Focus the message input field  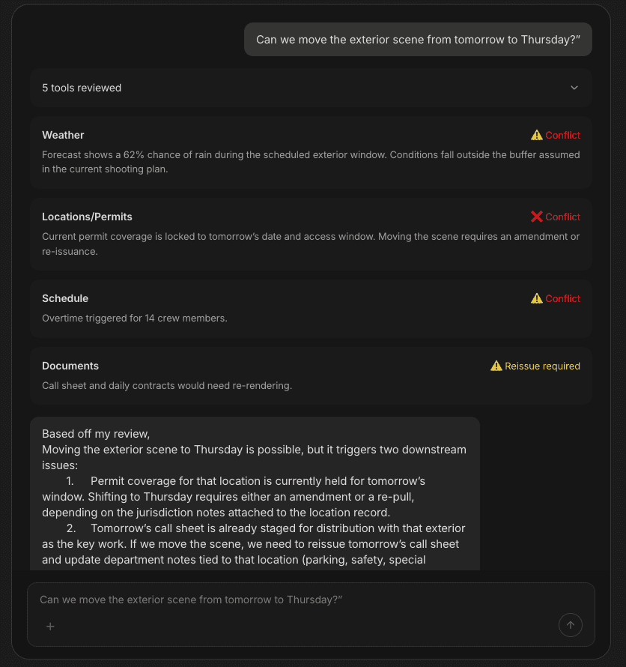click(x=311, y=615)
